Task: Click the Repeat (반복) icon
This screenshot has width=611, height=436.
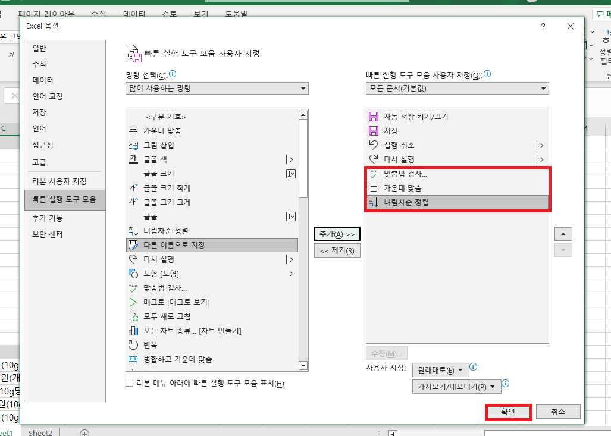Action: click(x=133, y=345)
